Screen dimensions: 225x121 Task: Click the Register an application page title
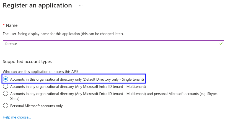click(37, 6)
